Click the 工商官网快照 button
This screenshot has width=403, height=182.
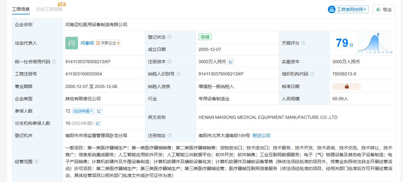point(348,9)
